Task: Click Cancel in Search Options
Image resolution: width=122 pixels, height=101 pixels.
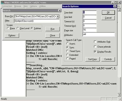Action: 108,18
